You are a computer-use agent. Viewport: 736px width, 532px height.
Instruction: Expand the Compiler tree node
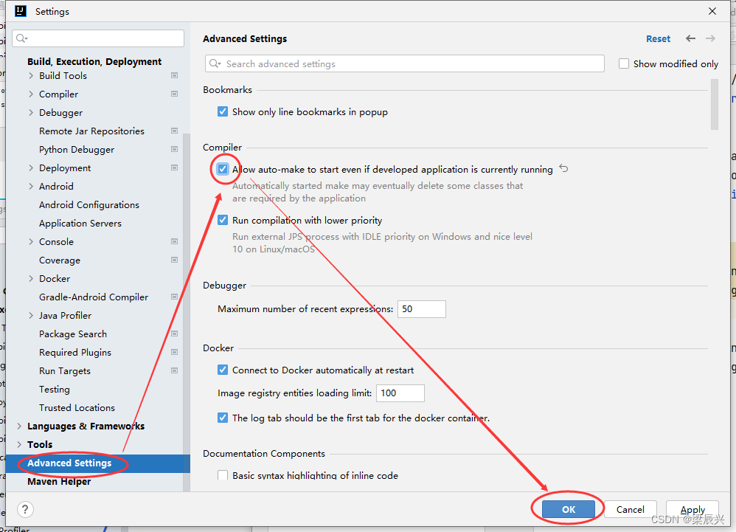[31, 94]
